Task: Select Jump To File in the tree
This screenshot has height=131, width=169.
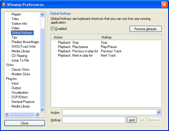Action: [20, 60]
